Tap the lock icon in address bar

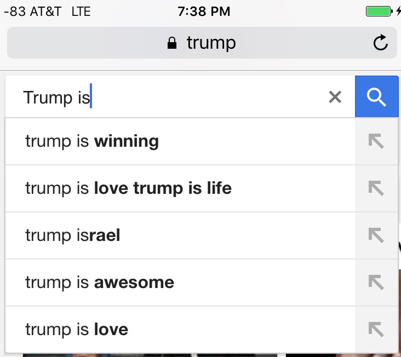click(x=173, y=43)
